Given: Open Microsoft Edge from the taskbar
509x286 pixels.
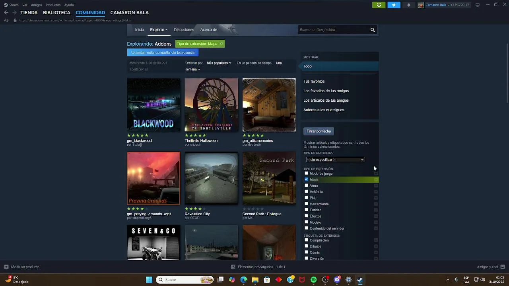Looking at the screenshot, I should coord(244,280).
